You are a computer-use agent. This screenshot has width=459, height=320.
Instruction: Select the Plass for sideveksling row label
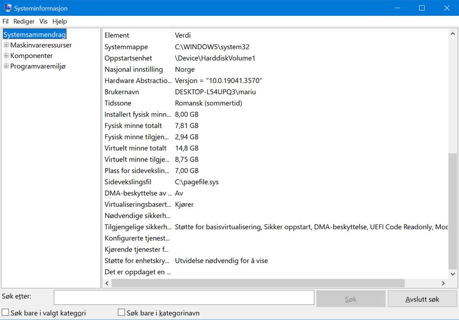137,171
